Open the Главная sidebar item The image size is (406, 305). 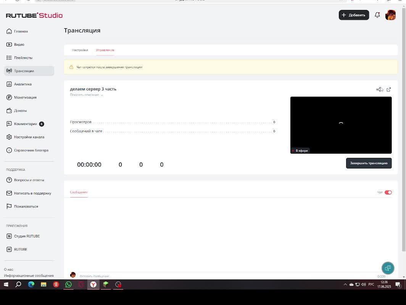(17, 31)
